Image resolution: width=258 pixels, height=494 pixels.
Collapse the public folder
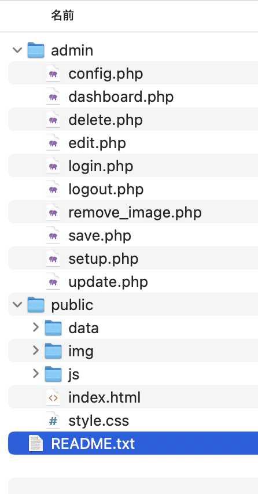click(x=17, y=305)
